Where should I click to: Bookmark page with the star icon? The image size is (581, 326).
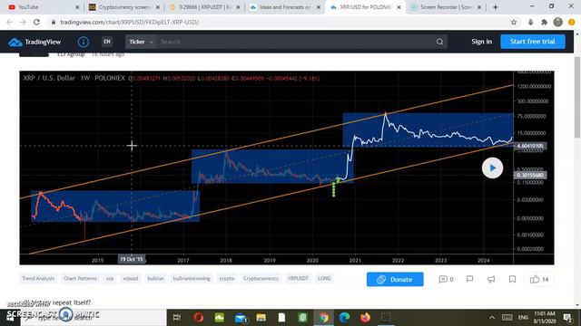(514, 22)
